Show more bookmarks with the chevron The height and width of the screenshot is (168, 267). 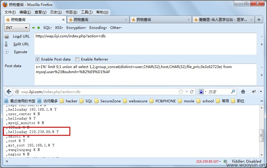pos(262,101)
